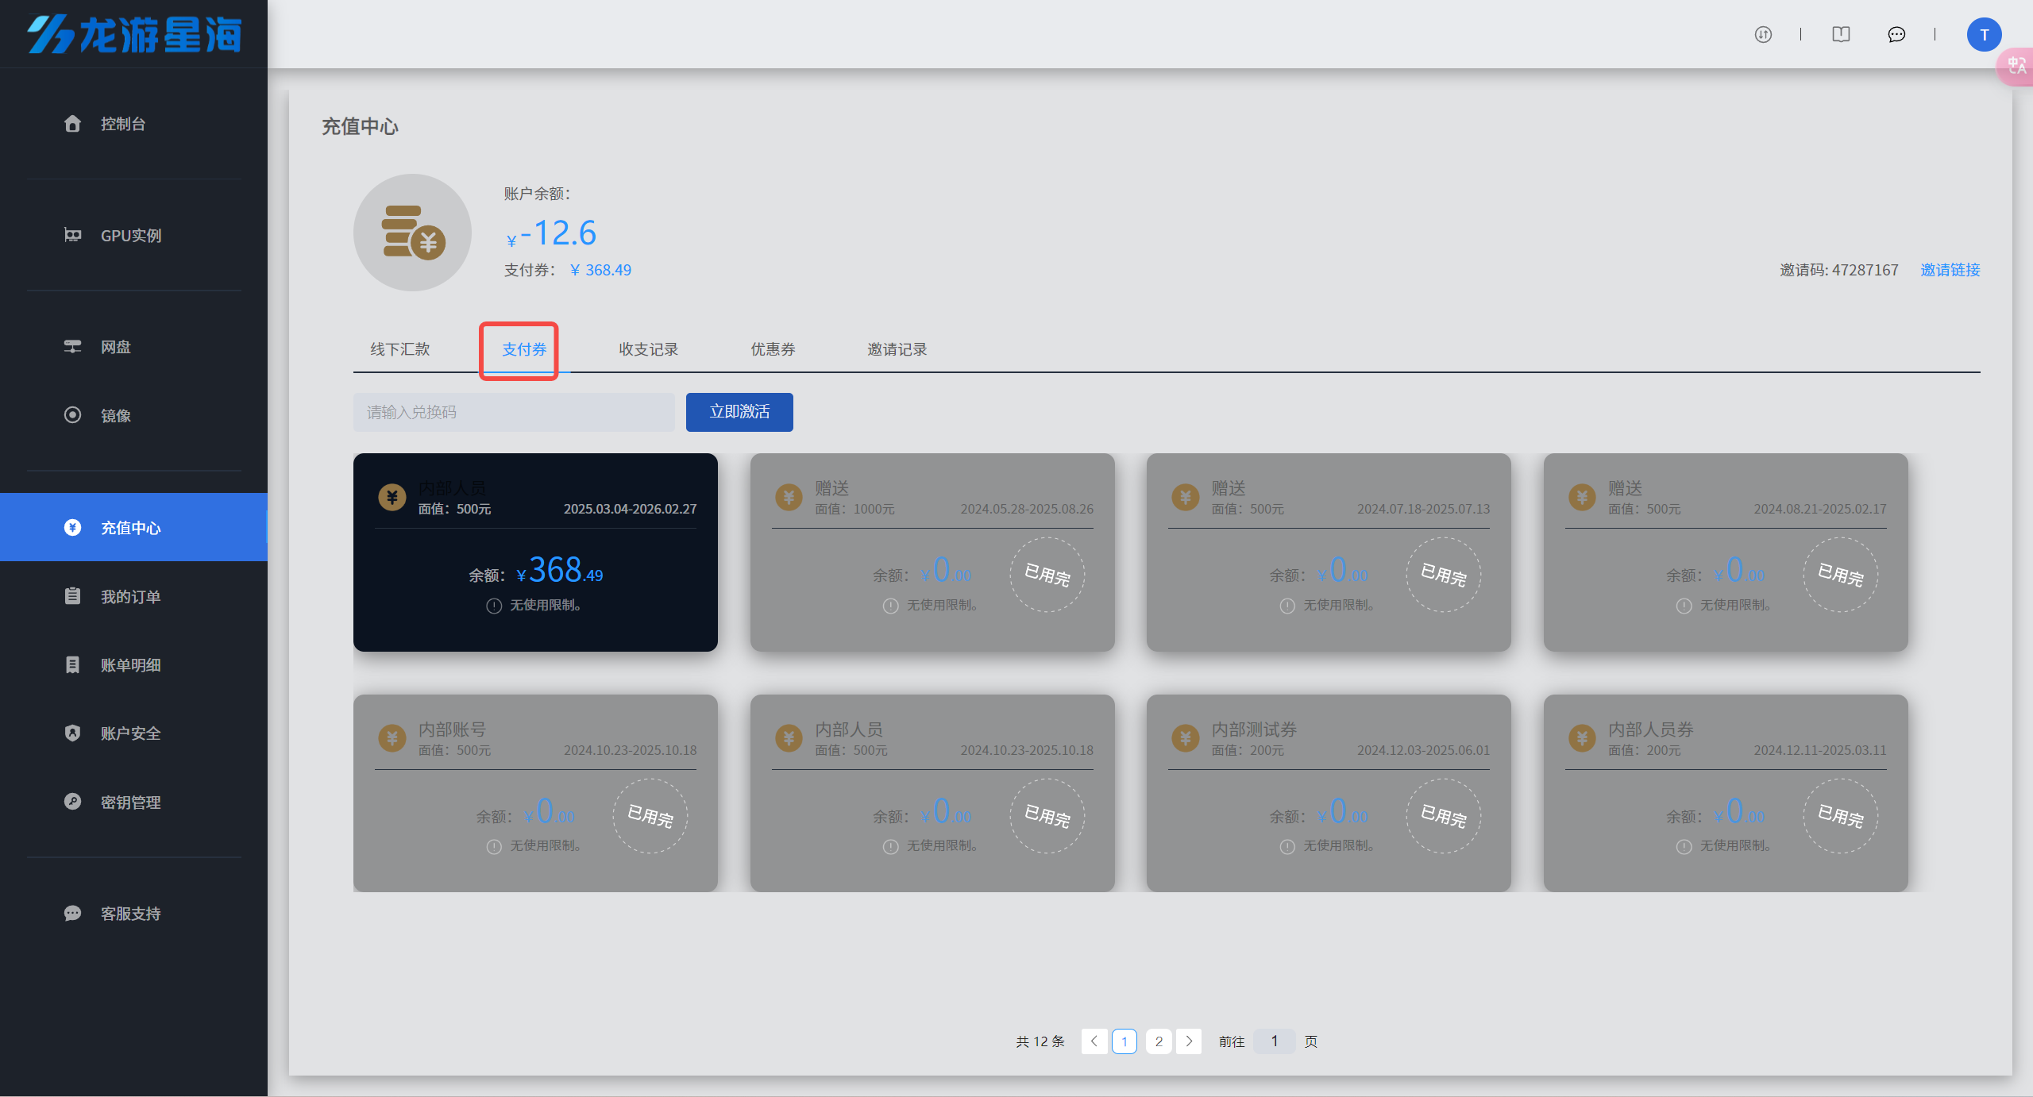The image size is (2033, 1097).
Task: Click the translate floating icon
Action: click(x=2016, y=66)
